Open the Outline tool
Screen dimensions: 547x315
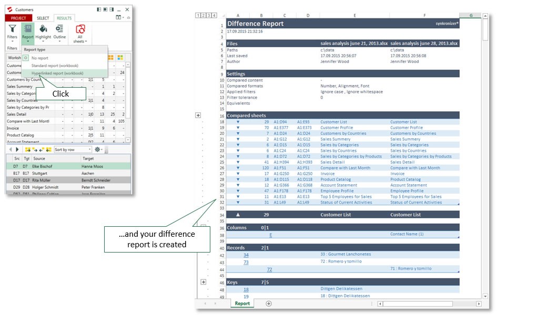pyautogui.click(x=59, y=28)
